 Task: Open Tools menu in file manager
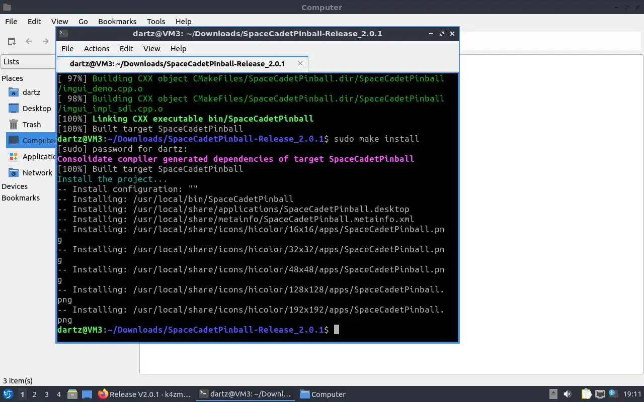156,22
